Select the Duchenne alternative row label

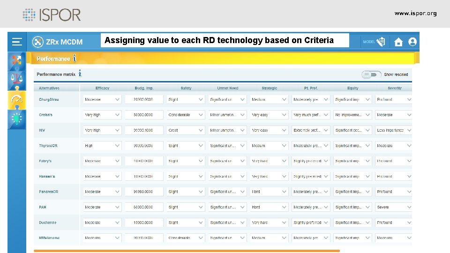tap(48, 223)
